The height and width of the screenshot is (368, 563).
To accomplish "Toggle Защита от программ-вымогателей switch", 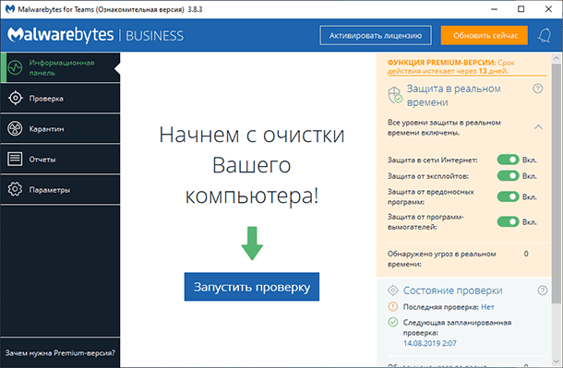I will click(x=508, y=221).
